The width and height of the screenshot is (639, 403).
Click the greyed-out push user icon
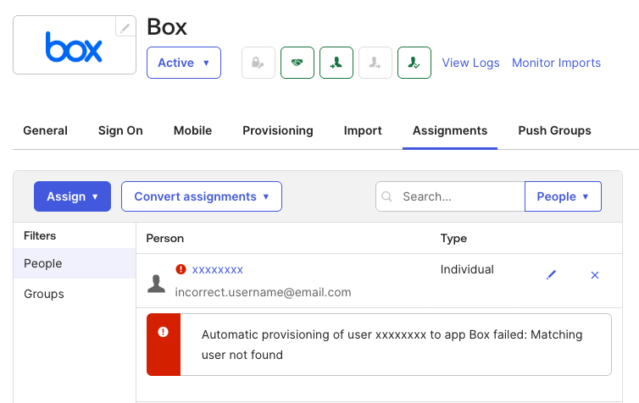(375, 63)
